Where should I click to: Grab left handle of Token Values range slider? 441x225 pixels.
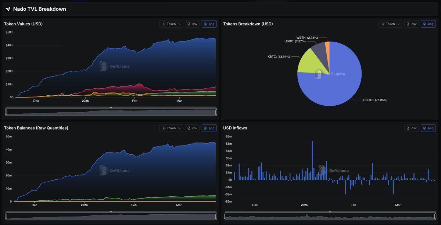[6, 112]
